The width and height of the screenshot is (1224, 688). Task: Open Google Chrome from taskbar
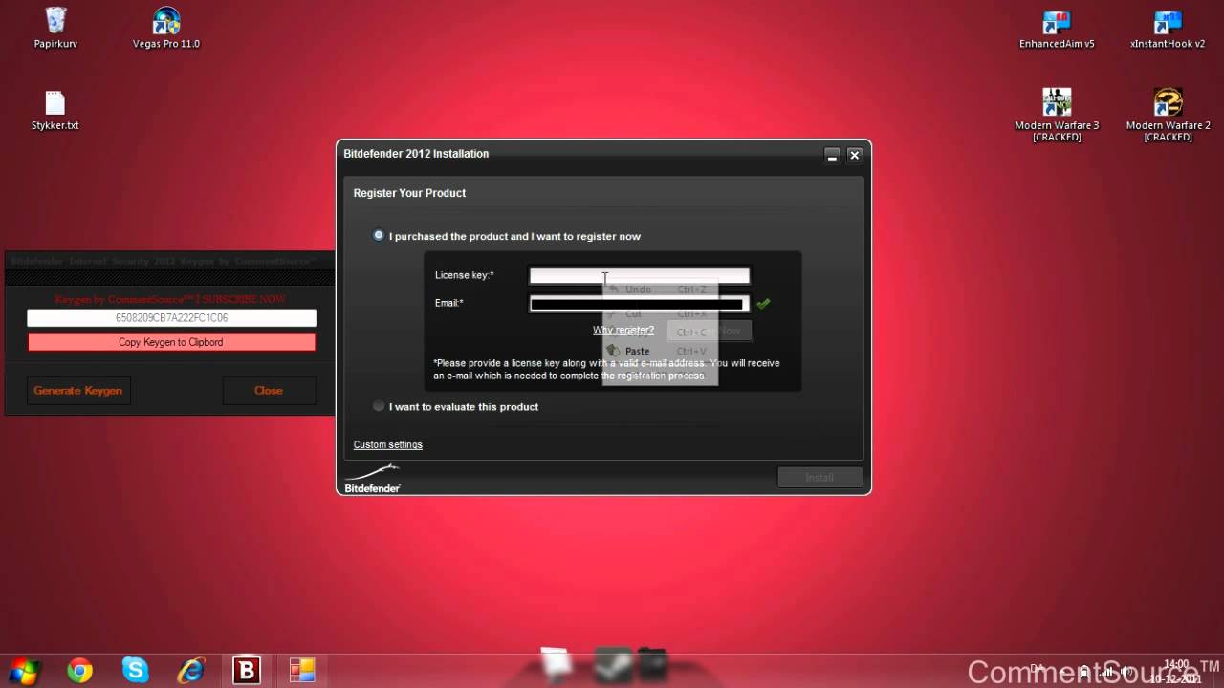pos(79,671)
